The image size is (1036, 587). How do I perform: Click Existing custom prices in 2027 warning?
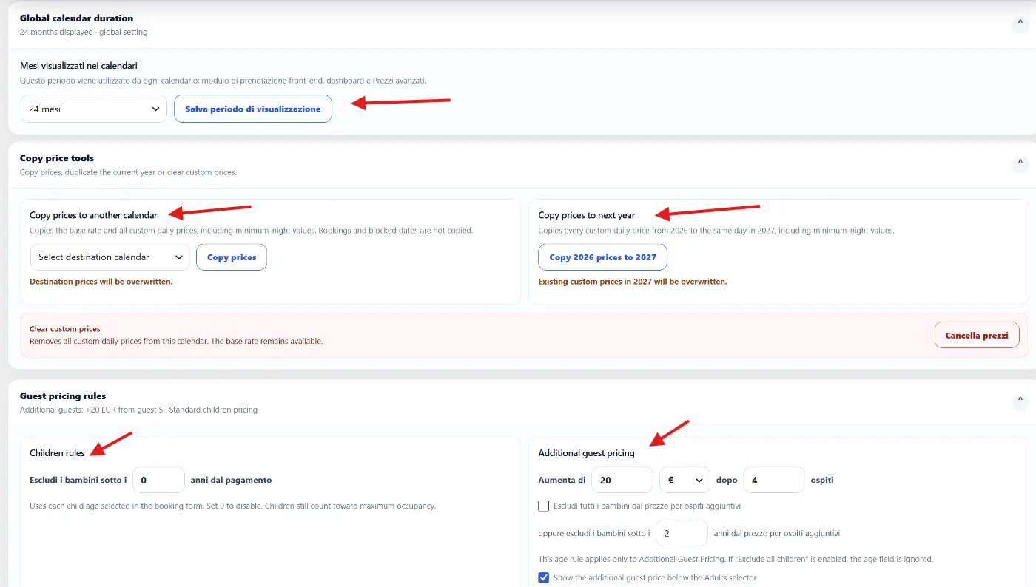(x=633, y=282)
